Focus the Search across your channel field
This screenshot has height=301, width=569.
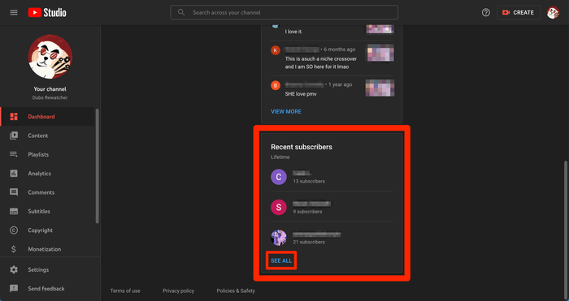(284, 12)
